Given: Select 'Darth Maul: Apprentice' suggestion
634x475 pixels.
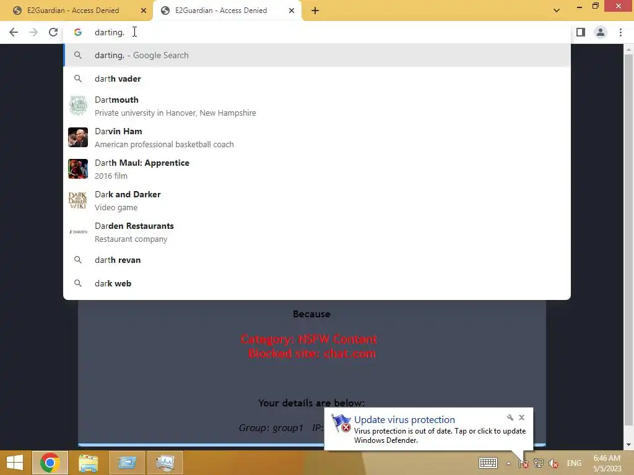Looking at the screenshot, I should pyautogui.click(x=317, y=169).
